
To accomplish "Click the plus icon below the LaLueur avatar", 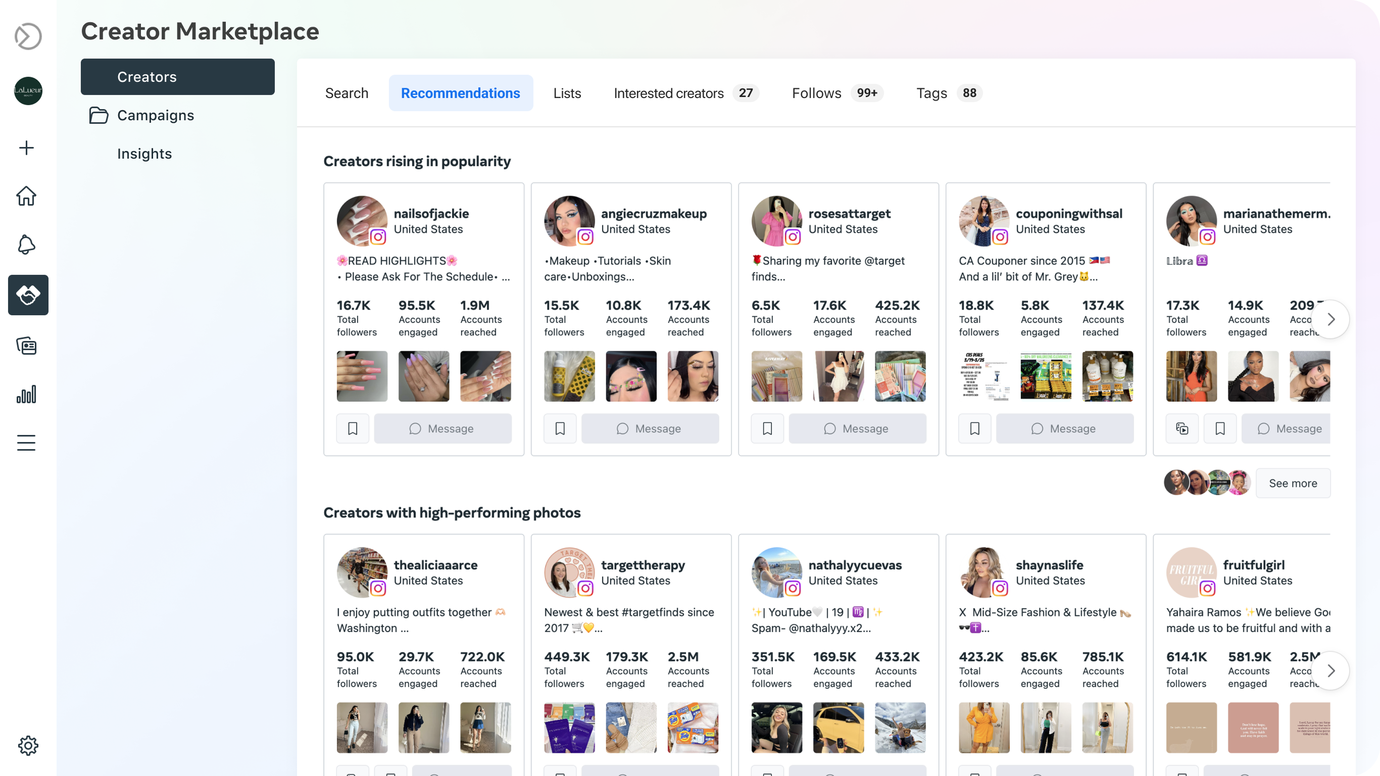I will pyautogui.click(x=26, y=148).
